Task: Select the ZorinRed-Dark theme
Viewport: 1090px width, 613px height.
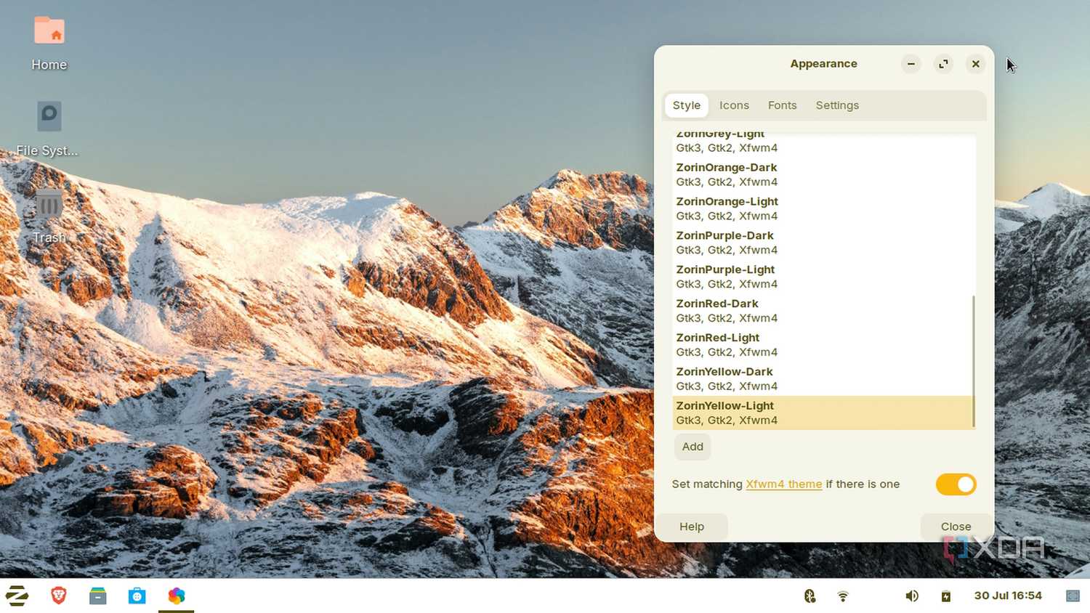Action: click(823, 311)
